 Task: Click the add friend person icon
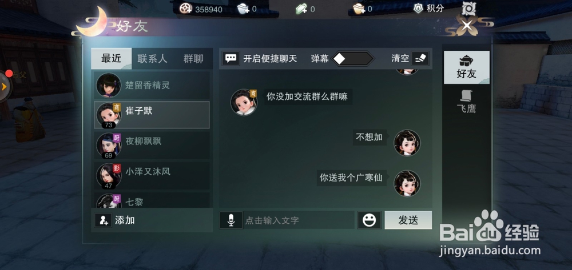click(x=103, y=220)
